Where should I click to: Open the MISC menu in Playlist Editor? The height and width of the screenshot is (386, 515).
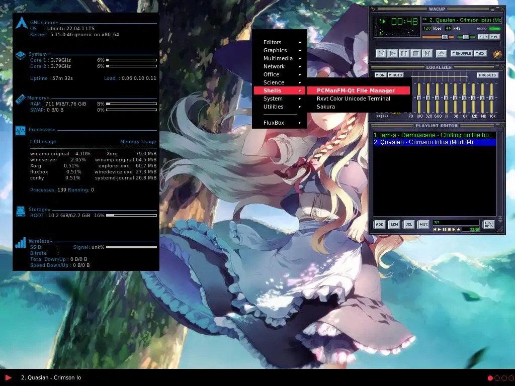tap(423, 225)
